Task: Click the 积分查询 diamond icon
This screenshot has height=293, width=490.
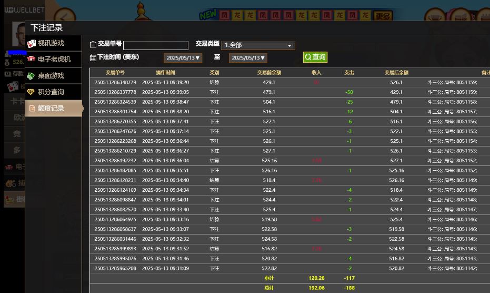Action: pyautogui.click(x=32, y=92)
